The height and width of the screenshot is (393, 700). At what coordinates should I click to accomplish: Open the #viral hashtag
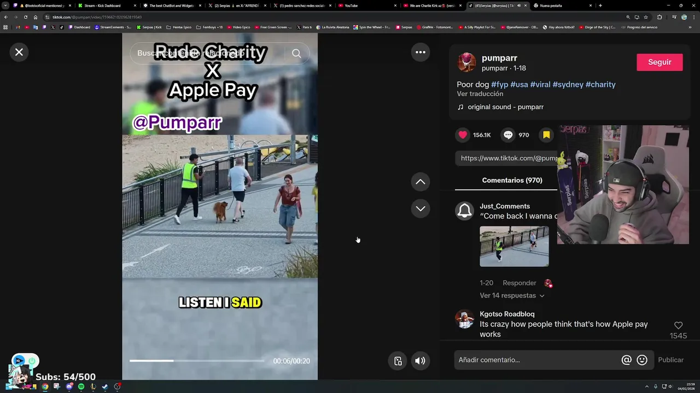[540, 85]
